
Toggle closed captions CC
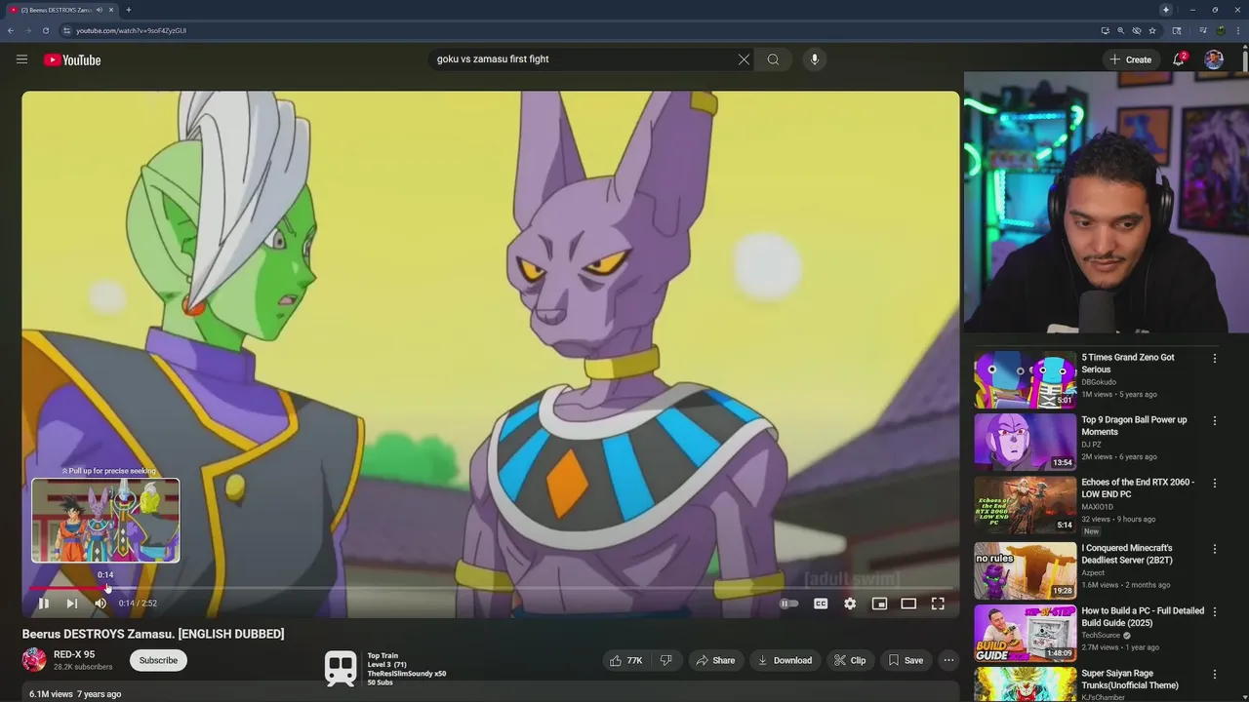(821, 604)
